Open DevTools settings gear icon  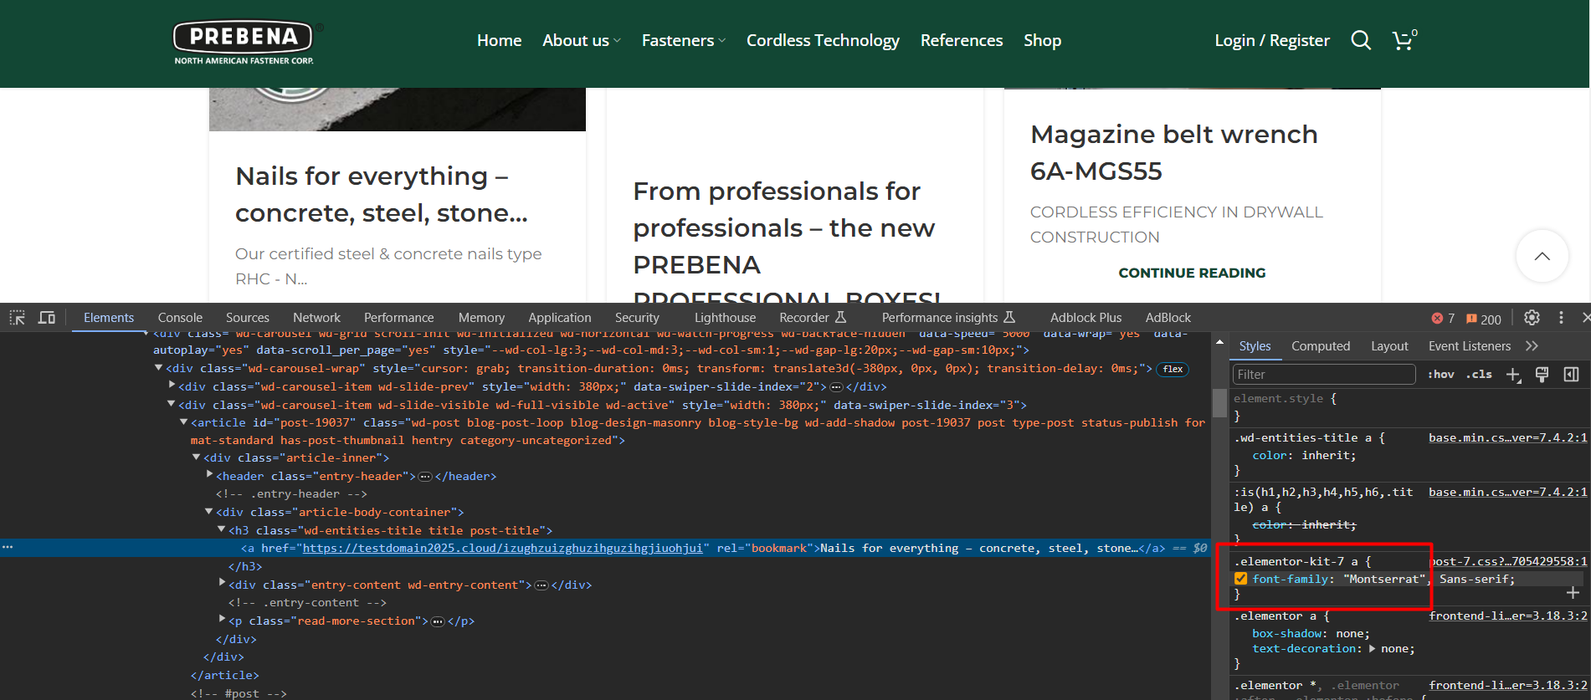pos(1532,318)
